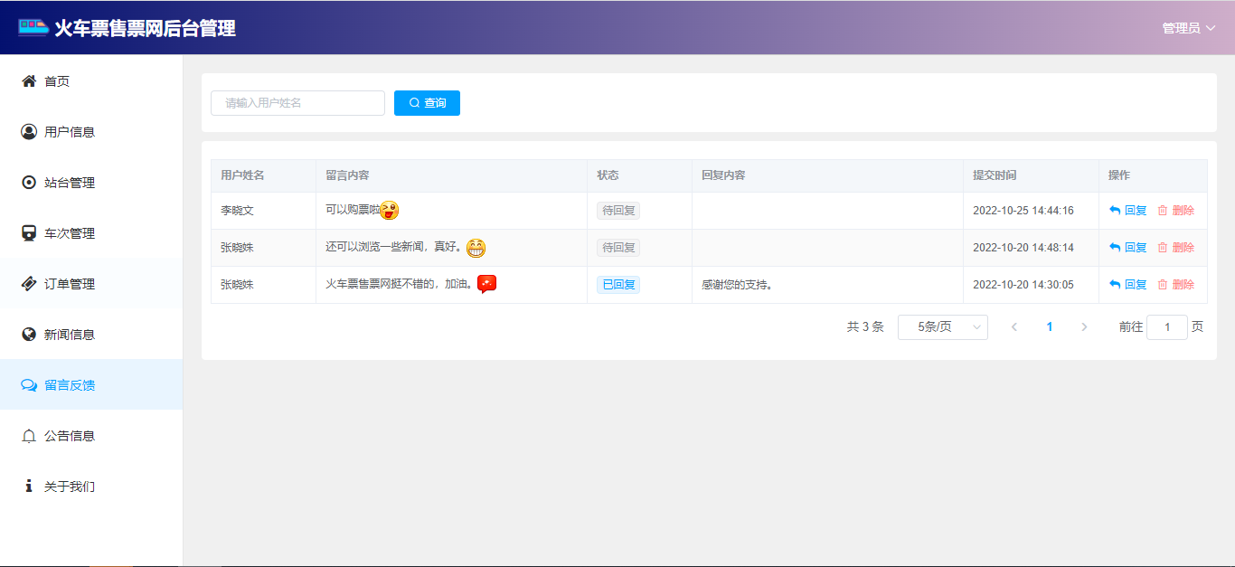Click the chat bubbles icon beside 留言反馈
Image resolution: width=1235 pixels, height=567 pixels.
tap(29, 385)
